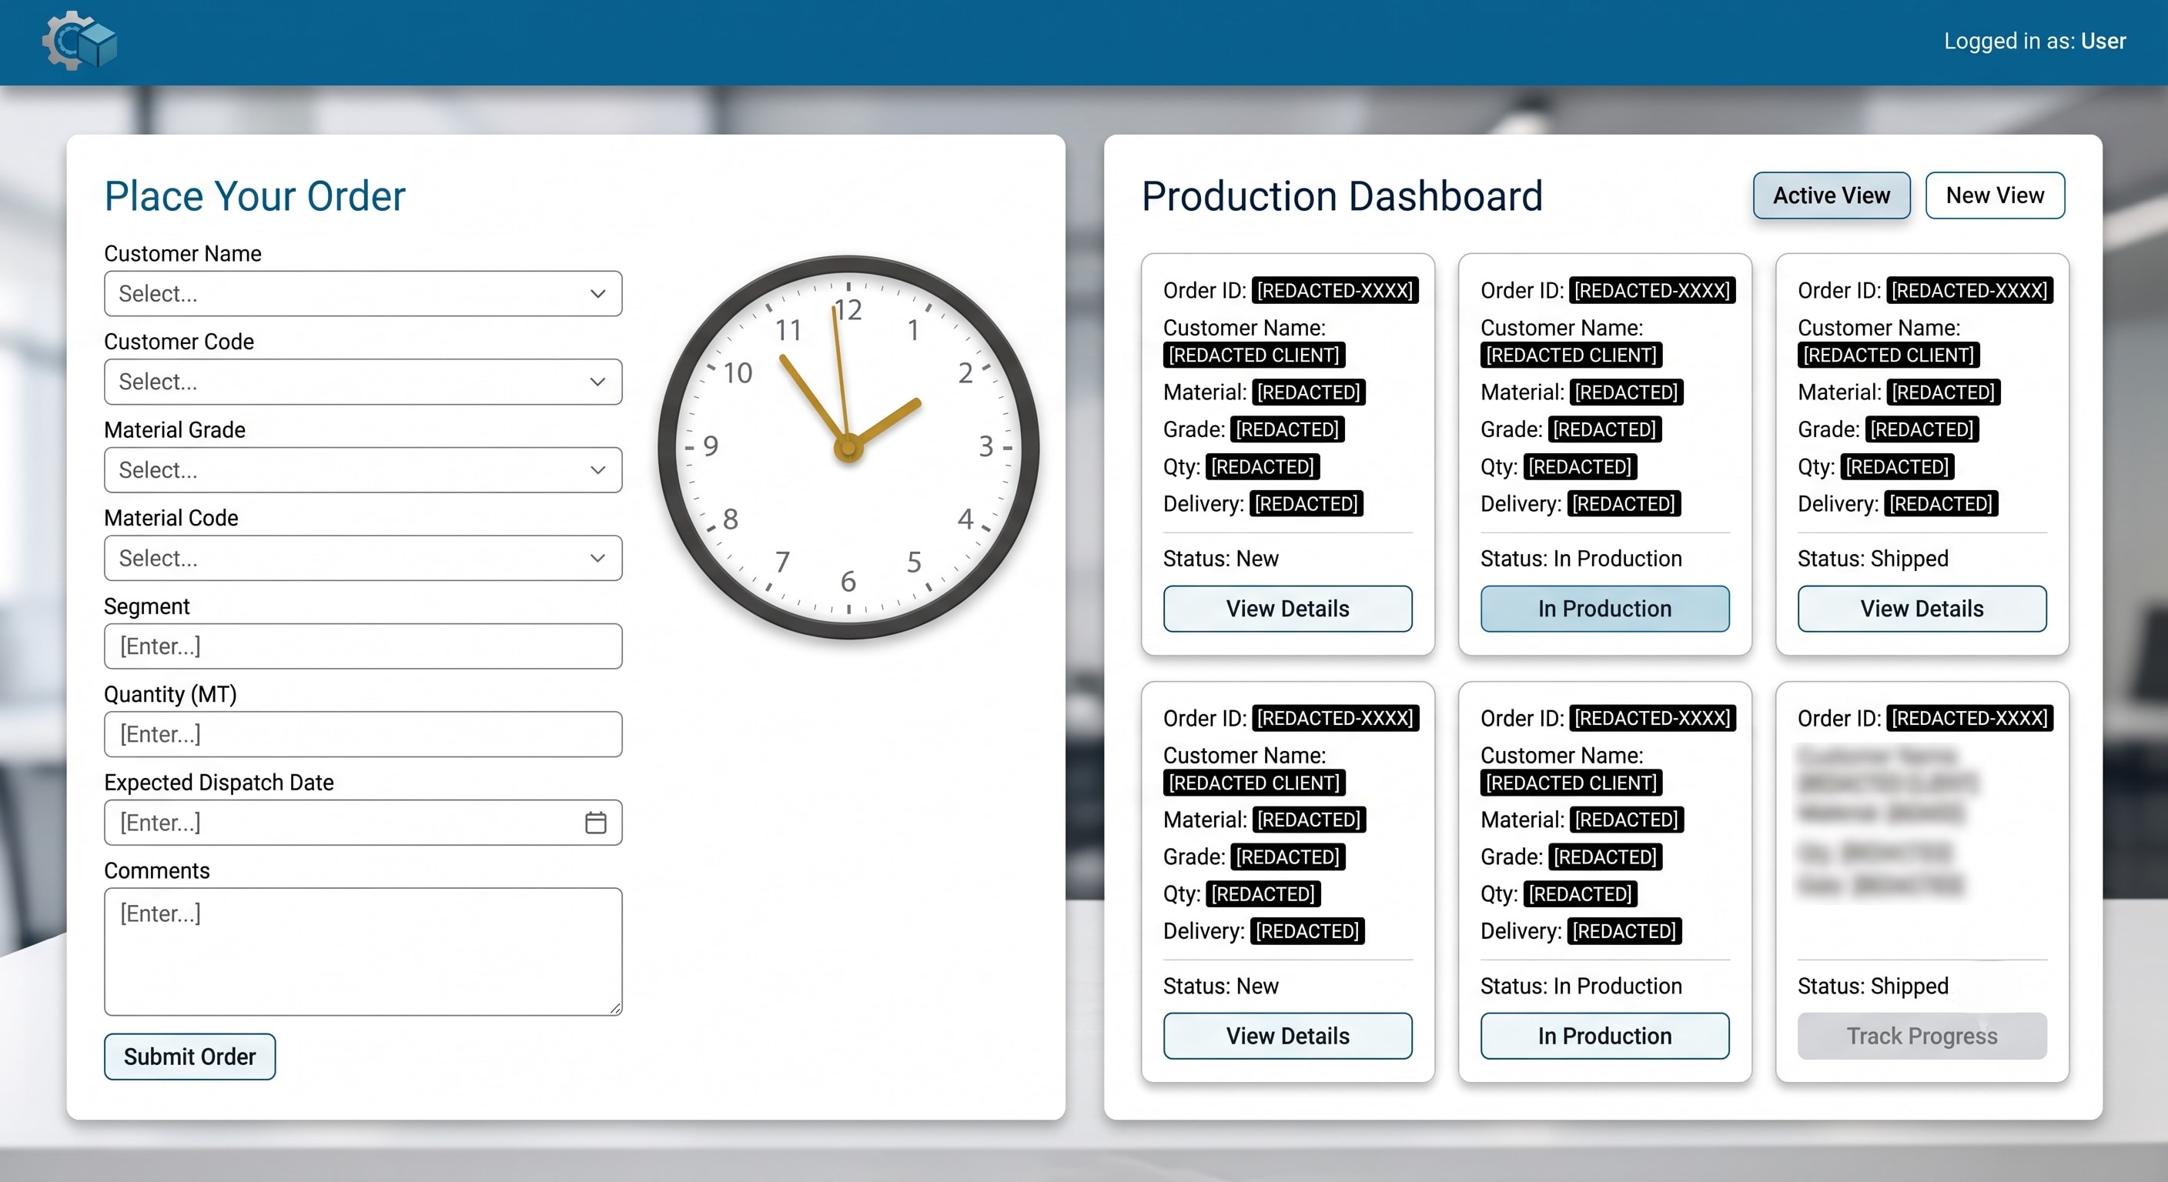
Task: Click the 'Logged in as: User' text
Action: click(x=2035, y=40)
